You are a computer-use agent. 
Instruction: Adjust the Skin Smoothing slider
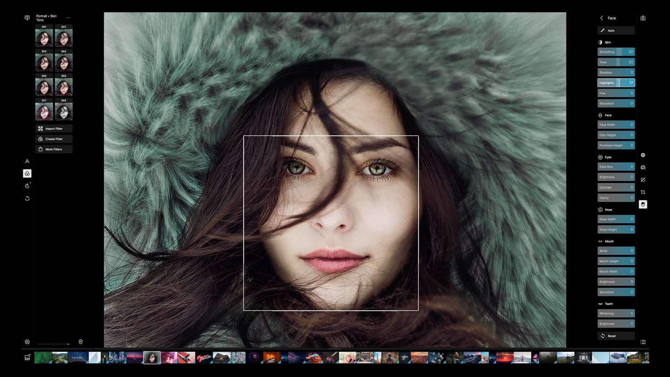click(x=616, y=52)
